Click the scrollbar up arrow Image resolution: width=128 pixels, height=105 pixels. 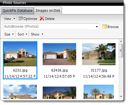121,41
